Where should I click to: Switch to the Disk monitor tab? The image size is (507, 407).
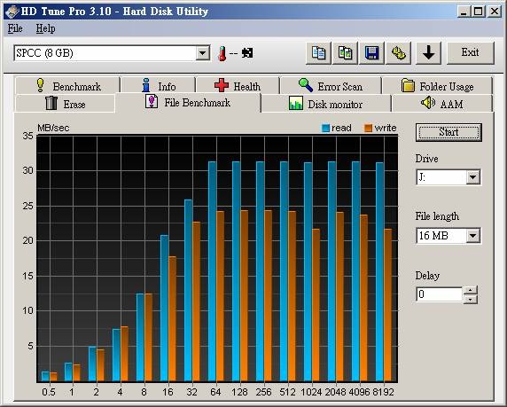[x=326, y=104]
